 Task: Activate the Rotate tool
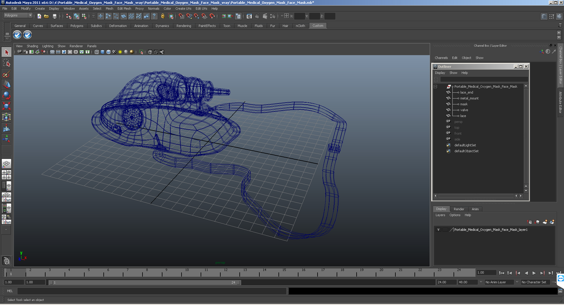[6, 95]
